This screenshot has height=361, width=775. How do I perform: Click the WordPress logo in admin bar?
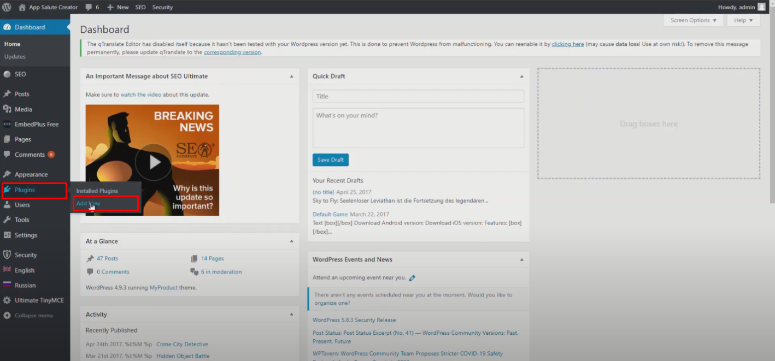point(7,7)
